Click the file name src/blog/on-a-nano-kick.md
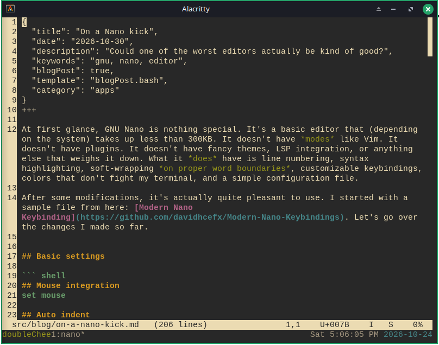Image resolution: width=439 pixels, height=345 pixels. [76, 325]
